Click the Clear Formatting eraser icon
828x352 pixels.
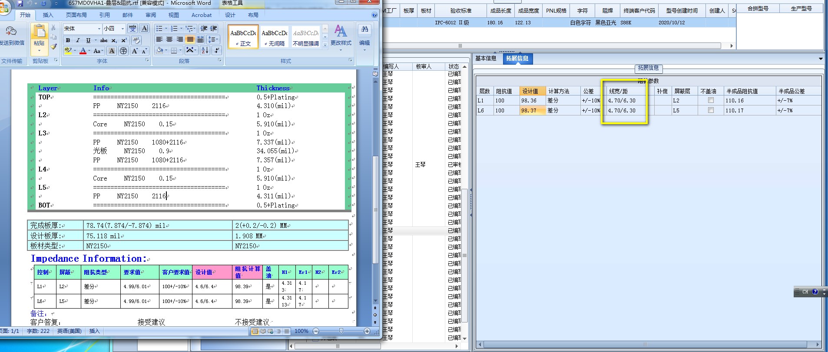click(x=136, y=40)
